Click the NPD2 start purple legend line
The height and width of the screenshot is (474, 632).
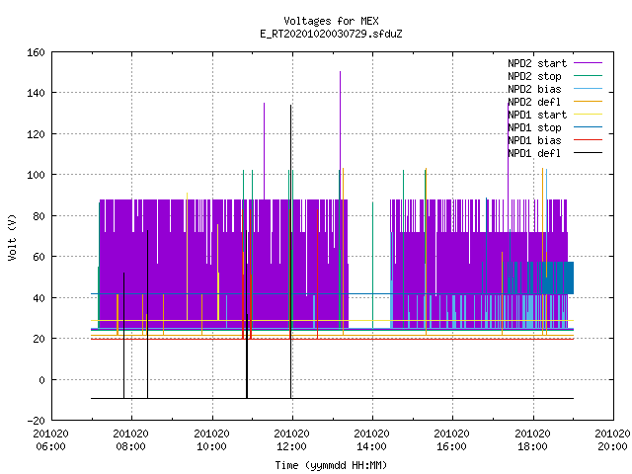point(588,63)
